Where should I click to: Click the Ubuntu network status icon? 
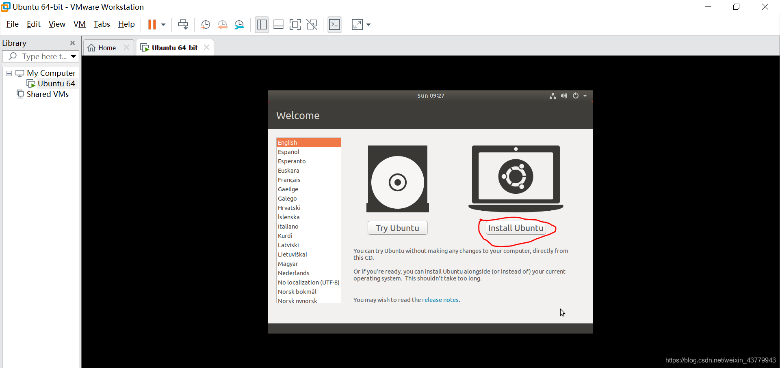pyautogui.click(x=552, y=96)
